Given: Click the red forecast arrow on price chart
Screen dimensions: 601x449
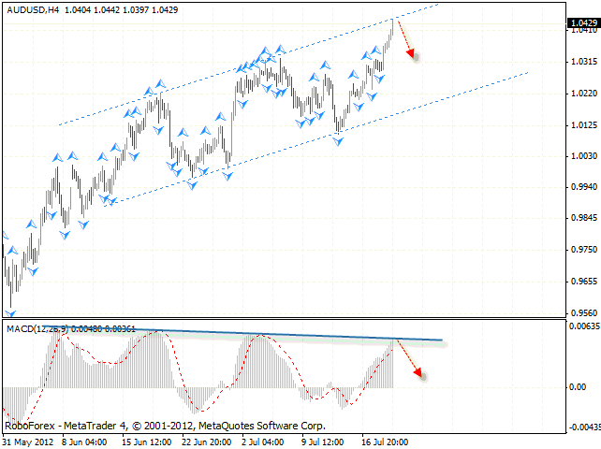Looking at the screenshot, I should coord(405,40).
